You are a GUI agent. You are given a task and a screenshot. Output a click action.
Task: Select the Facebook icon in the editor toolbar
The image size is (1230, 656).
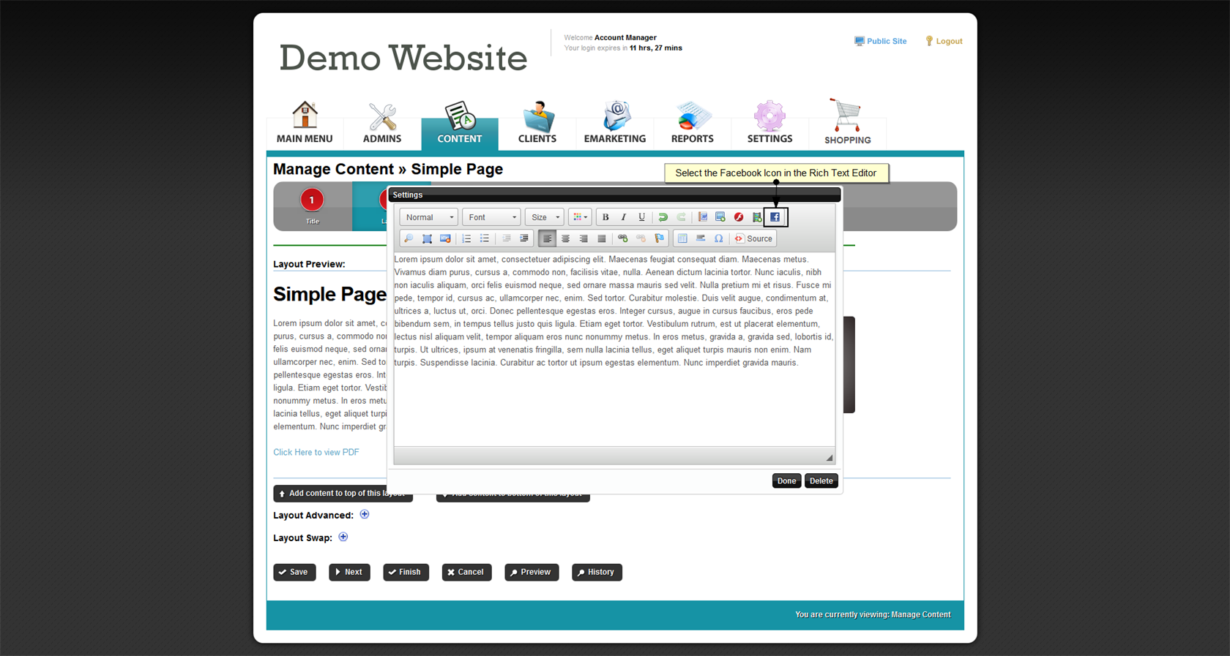point(775,217)
